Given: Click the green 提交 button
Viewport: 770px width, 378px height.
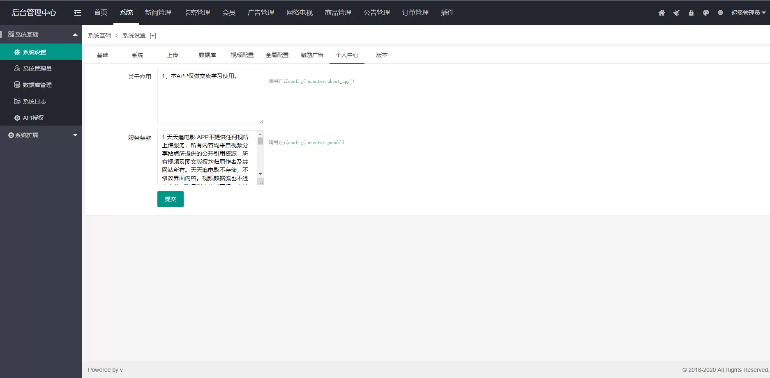Looking at the screenshot, I should coord(170,199).
